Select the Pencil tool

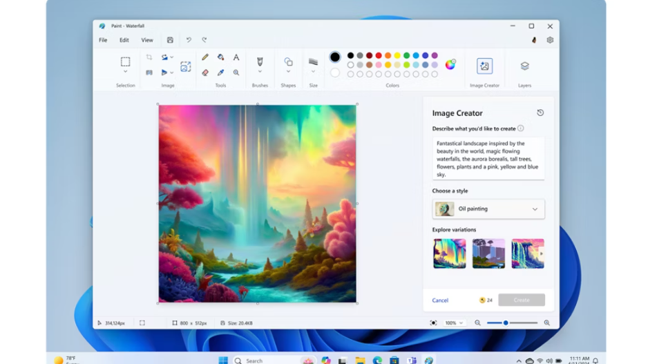[205, 57]
